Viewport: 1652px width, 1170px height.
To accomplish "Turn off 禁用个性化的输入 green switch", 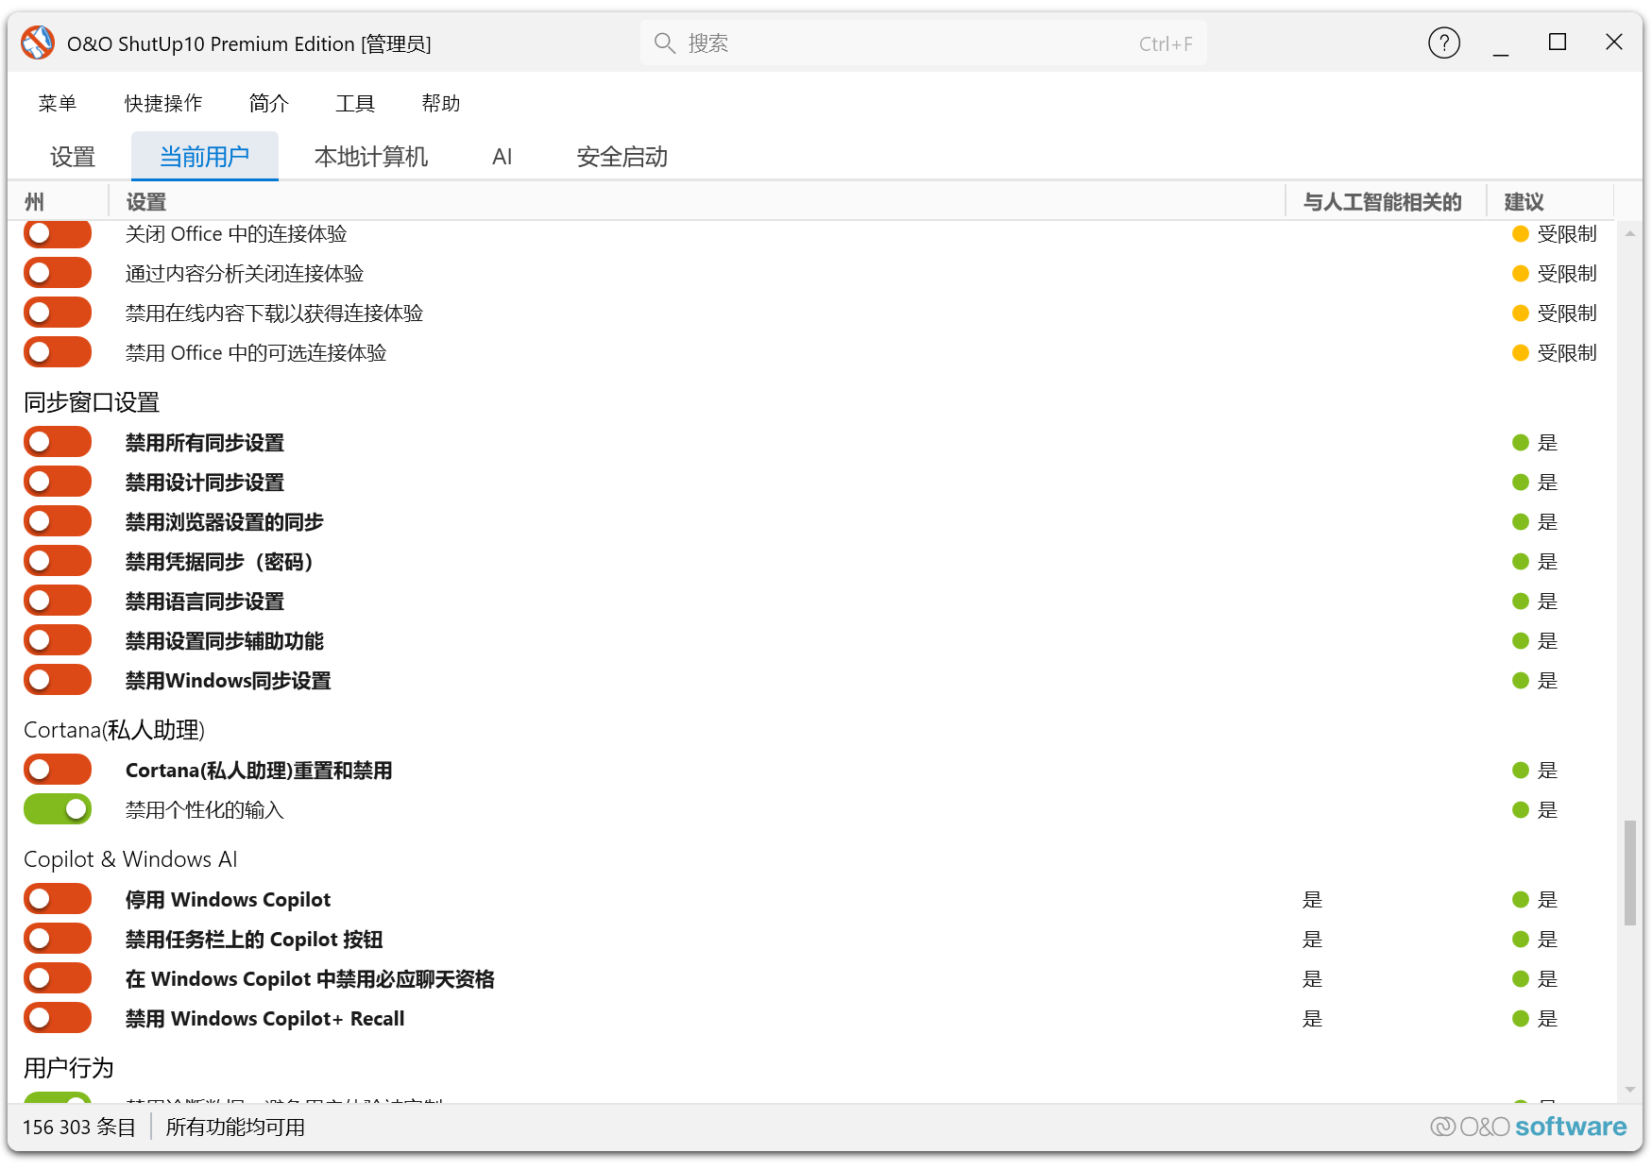I will click(x=58, y=809).
